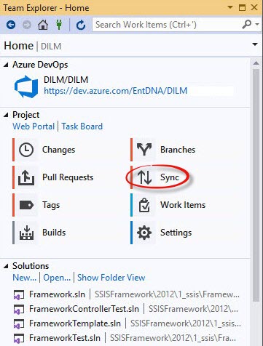263x346 pixels.
Task: Collapse the Project section
Action: [6, 115]
